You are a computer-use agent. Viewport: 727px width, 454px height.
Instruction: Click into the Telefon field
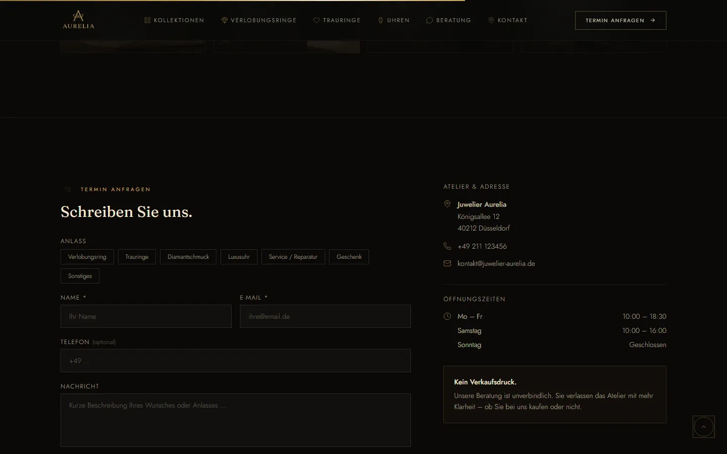[236, 361]
